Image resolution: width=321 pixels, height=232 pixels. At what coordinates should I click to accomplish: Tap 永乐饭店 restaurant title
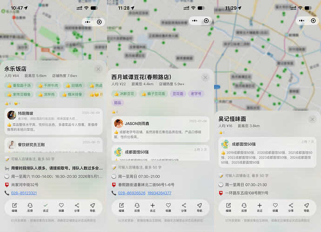pos(15,69)
